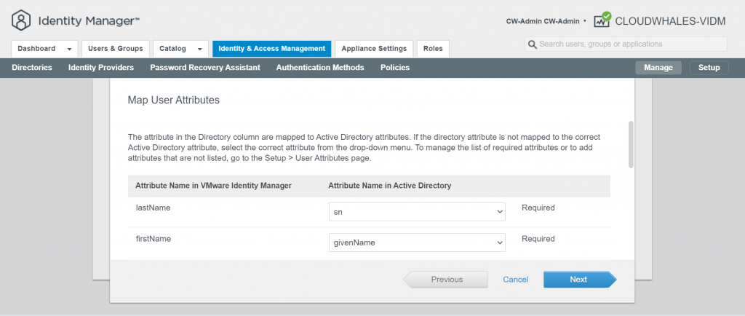This screenshot has height=316, width=745.
Task: Click the Cancel link
Action: point(516,280)
